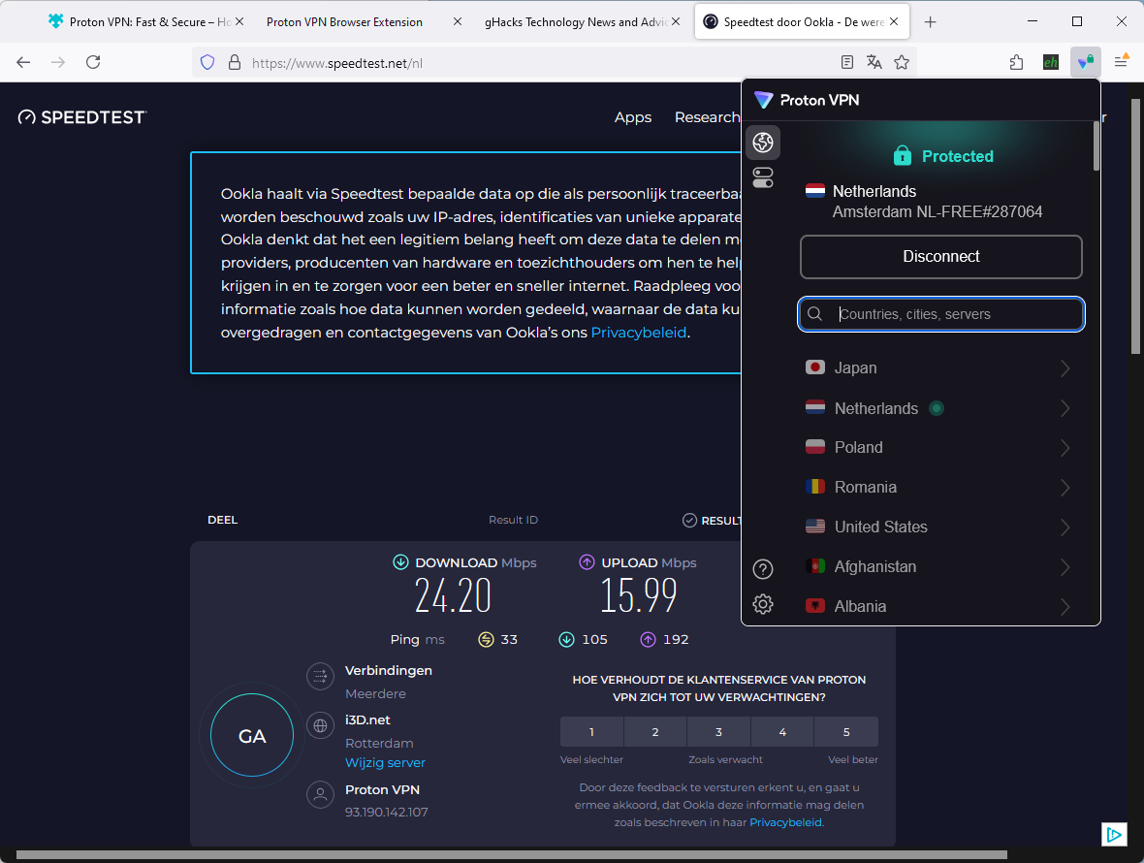Expand the Romania server list

[x=1065, y=488]
